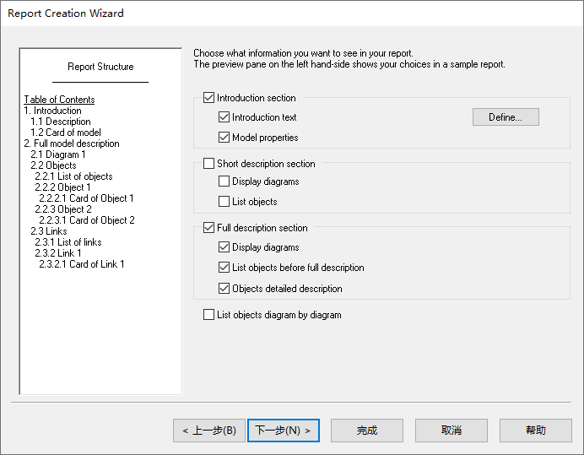Toggle List objects before full description
Viewport: 584px width, 455px height.
224,268
